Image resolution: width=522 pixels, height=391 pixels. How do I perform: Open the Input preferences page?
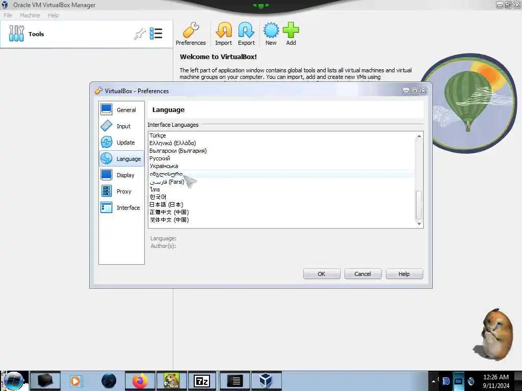pos(121,126)
